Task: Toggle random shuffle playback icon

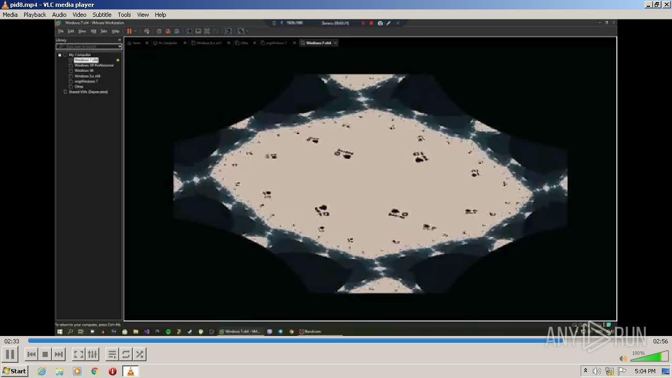Action: click(x=139, y=354)
